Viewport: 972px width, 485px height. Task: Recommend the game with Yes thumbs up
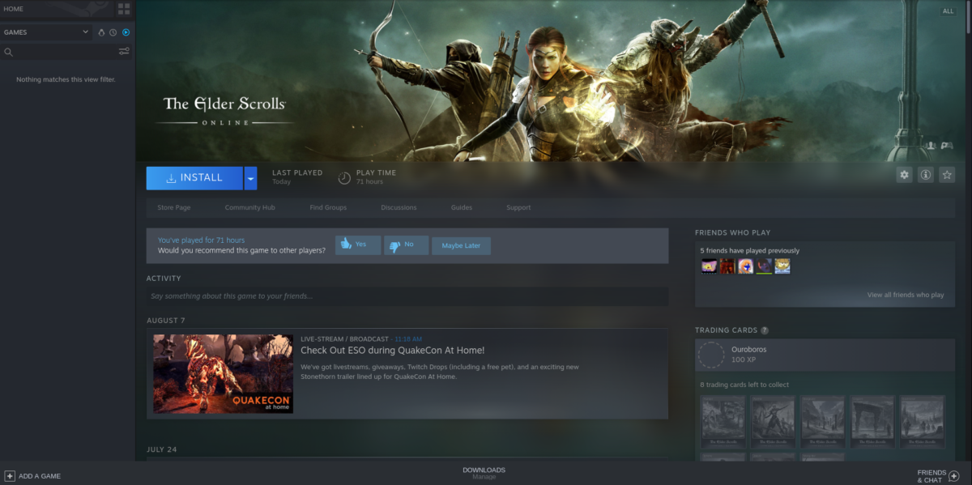[358, 245]
